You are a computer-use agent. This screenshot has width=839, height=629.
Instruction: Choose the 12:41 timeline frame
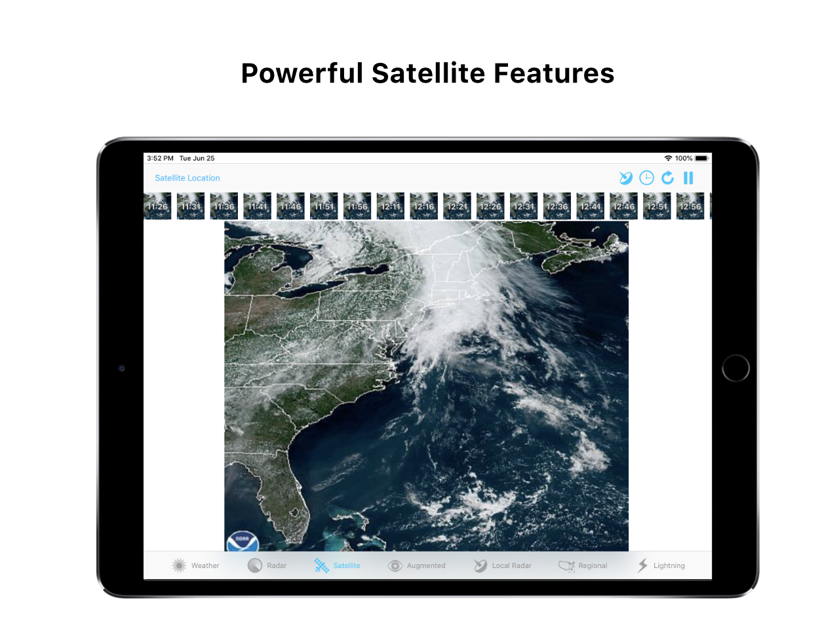[591, 206]
